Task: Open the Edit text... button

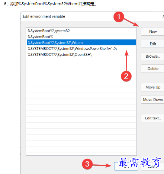Action: 153,118
